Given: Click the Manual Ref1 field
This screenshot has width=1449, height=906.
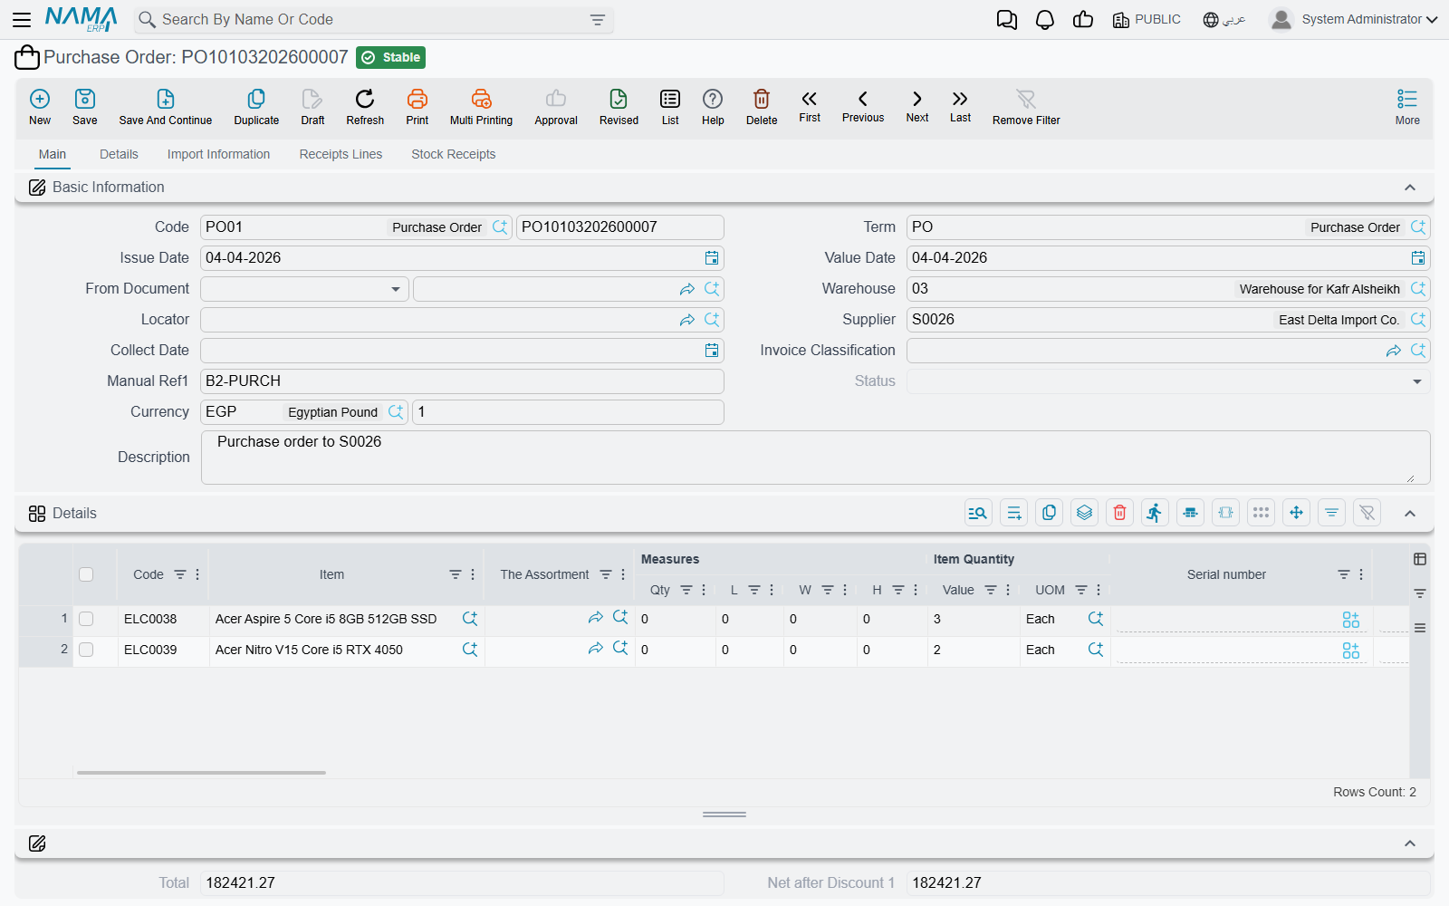Looking at the screenshot, I should (x=462, y=381).
